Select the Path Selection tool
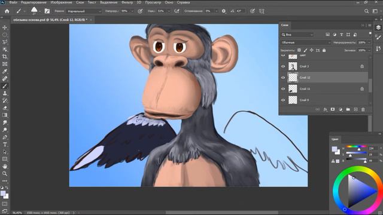The height and width of the screenshot is (215, 383). click(x=5, y=152)
